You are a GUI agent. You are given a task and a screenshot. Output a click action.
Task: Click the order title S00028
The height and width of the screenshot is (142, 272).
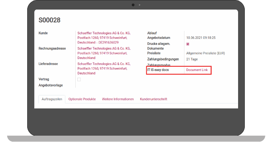pyautogui.click(x=49, y=20)
